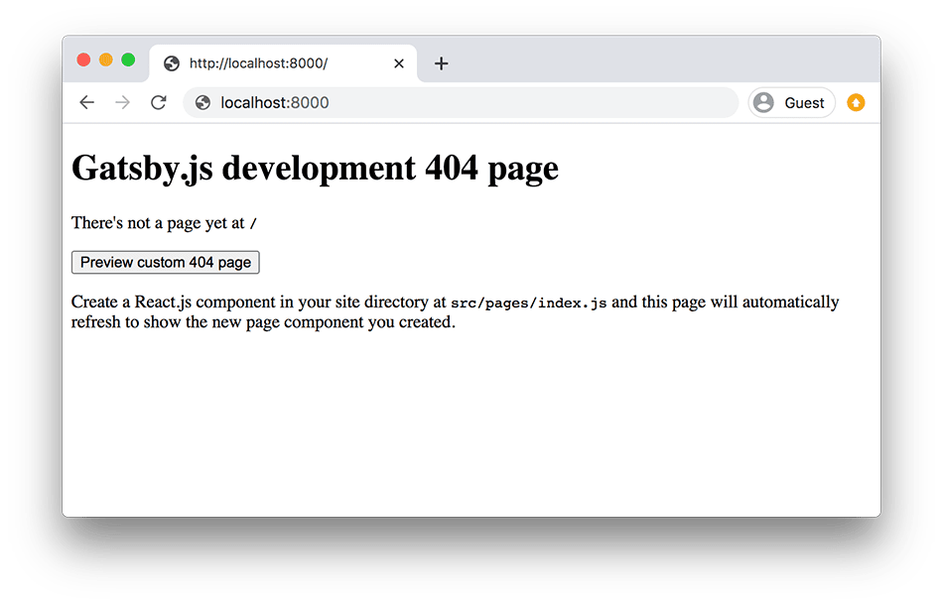
Task: Close the localhost:8000 tab
Action: [x=399, y=63]
